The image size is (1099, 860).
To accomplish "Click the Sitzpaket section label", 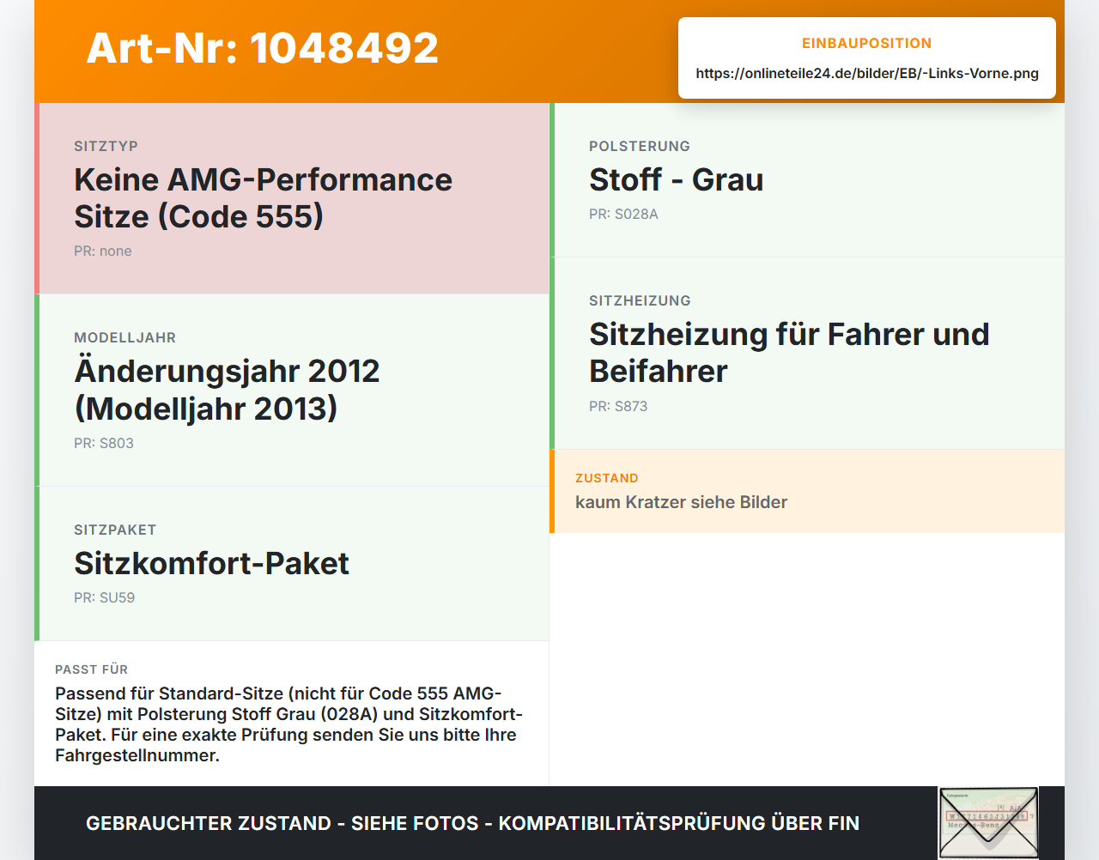I will point(115,530).
